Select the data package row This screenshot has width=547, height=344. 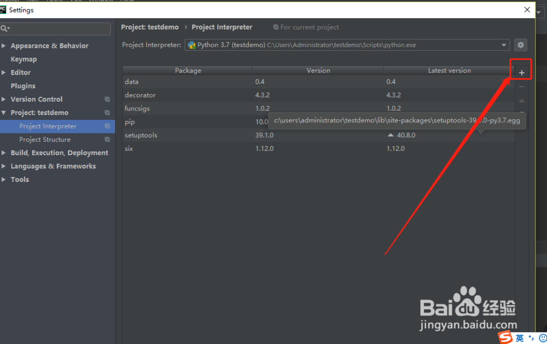tap(318, 81)
